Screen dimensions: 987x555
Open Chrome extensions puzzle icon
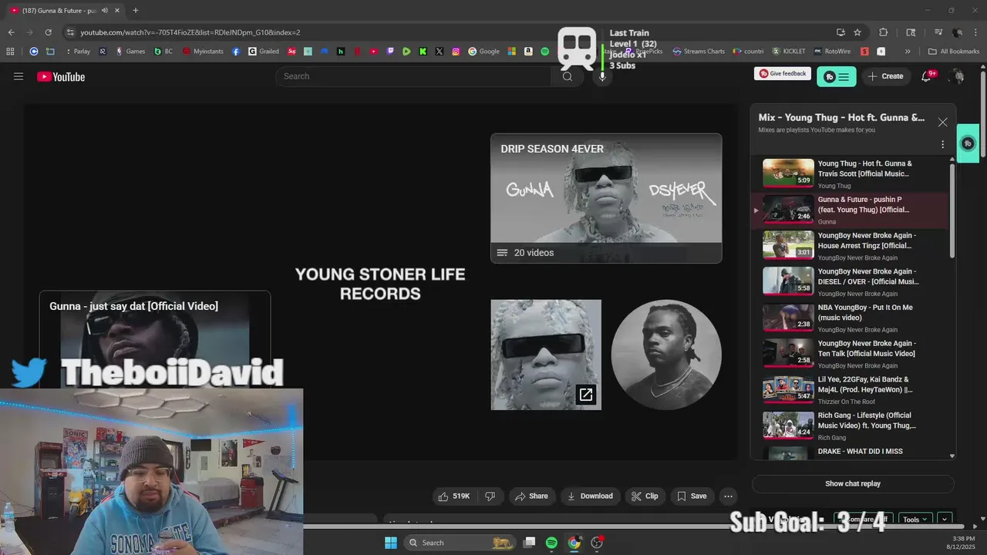click(x=884, y=32)
